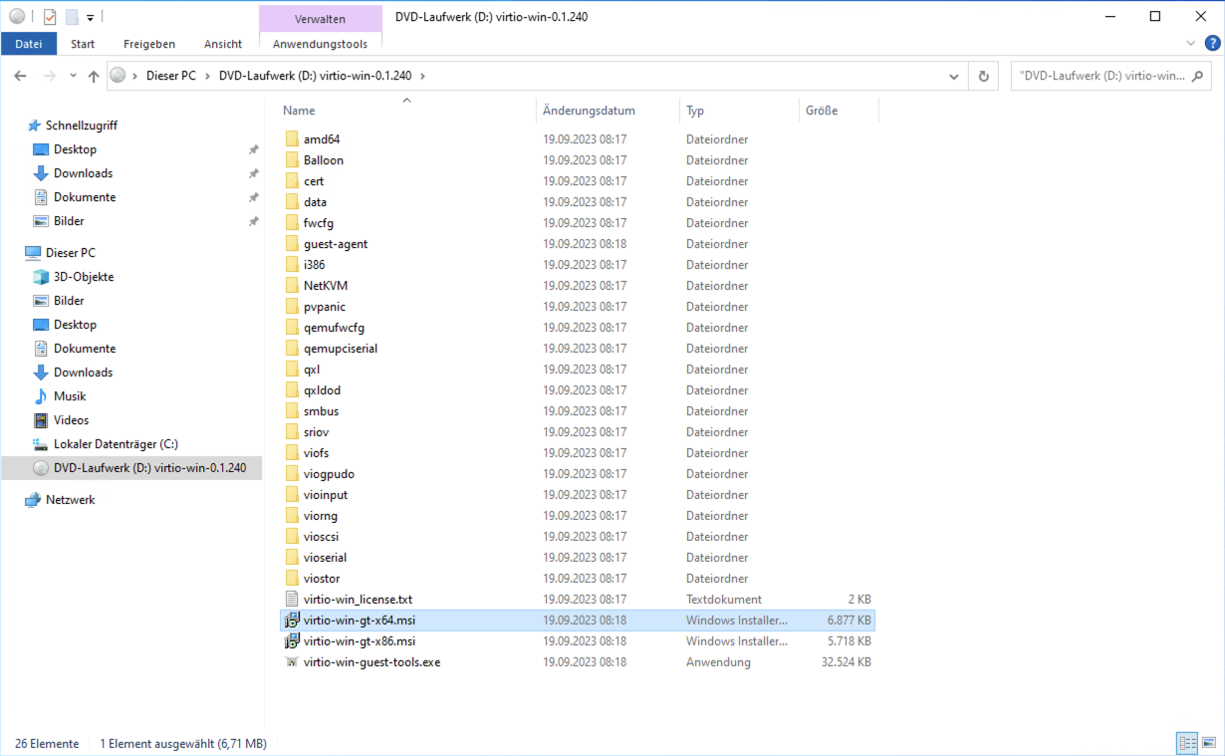Sort by Änderungsdatum column header
The width and height of the screenshot is (1225, 756).
point(589,111)
